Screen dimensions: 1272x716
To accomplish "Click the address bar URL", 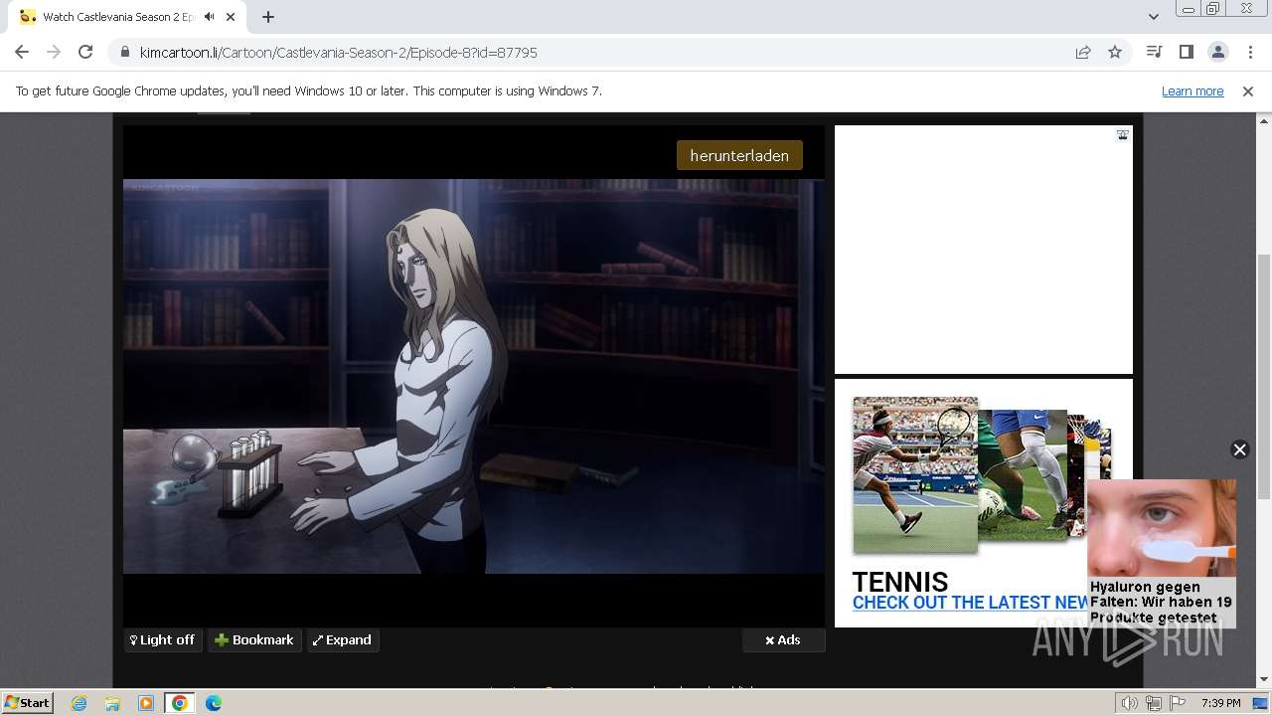I will point(339,53).
